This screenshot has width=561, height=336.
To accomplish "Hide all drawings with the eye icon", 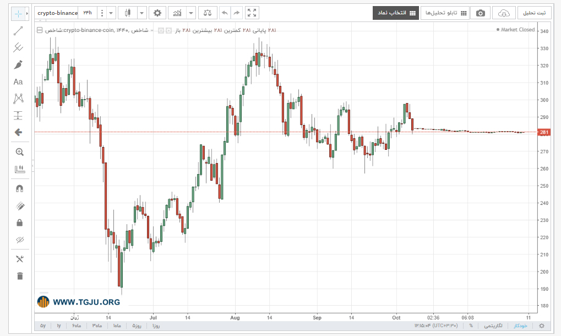I will click(x=20, y=240).
